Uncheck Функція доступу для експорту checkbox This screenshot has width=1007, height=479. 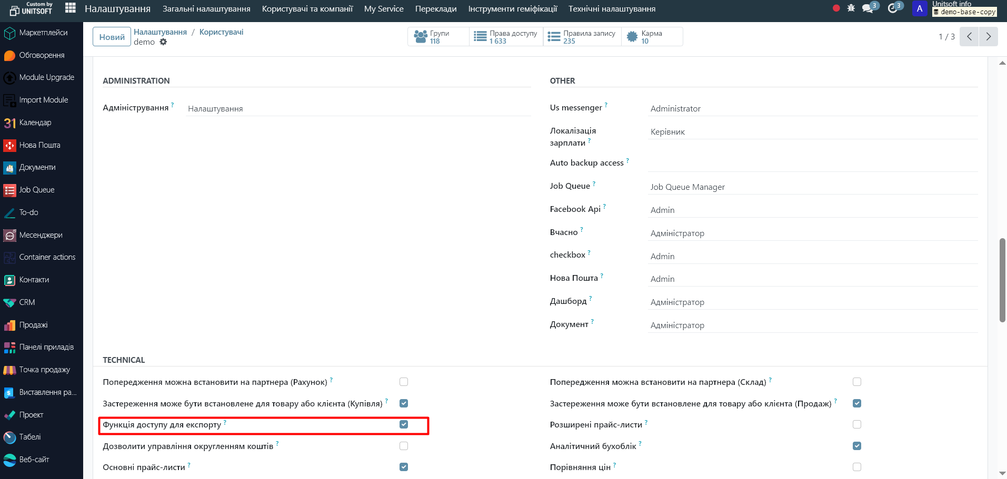404,424
